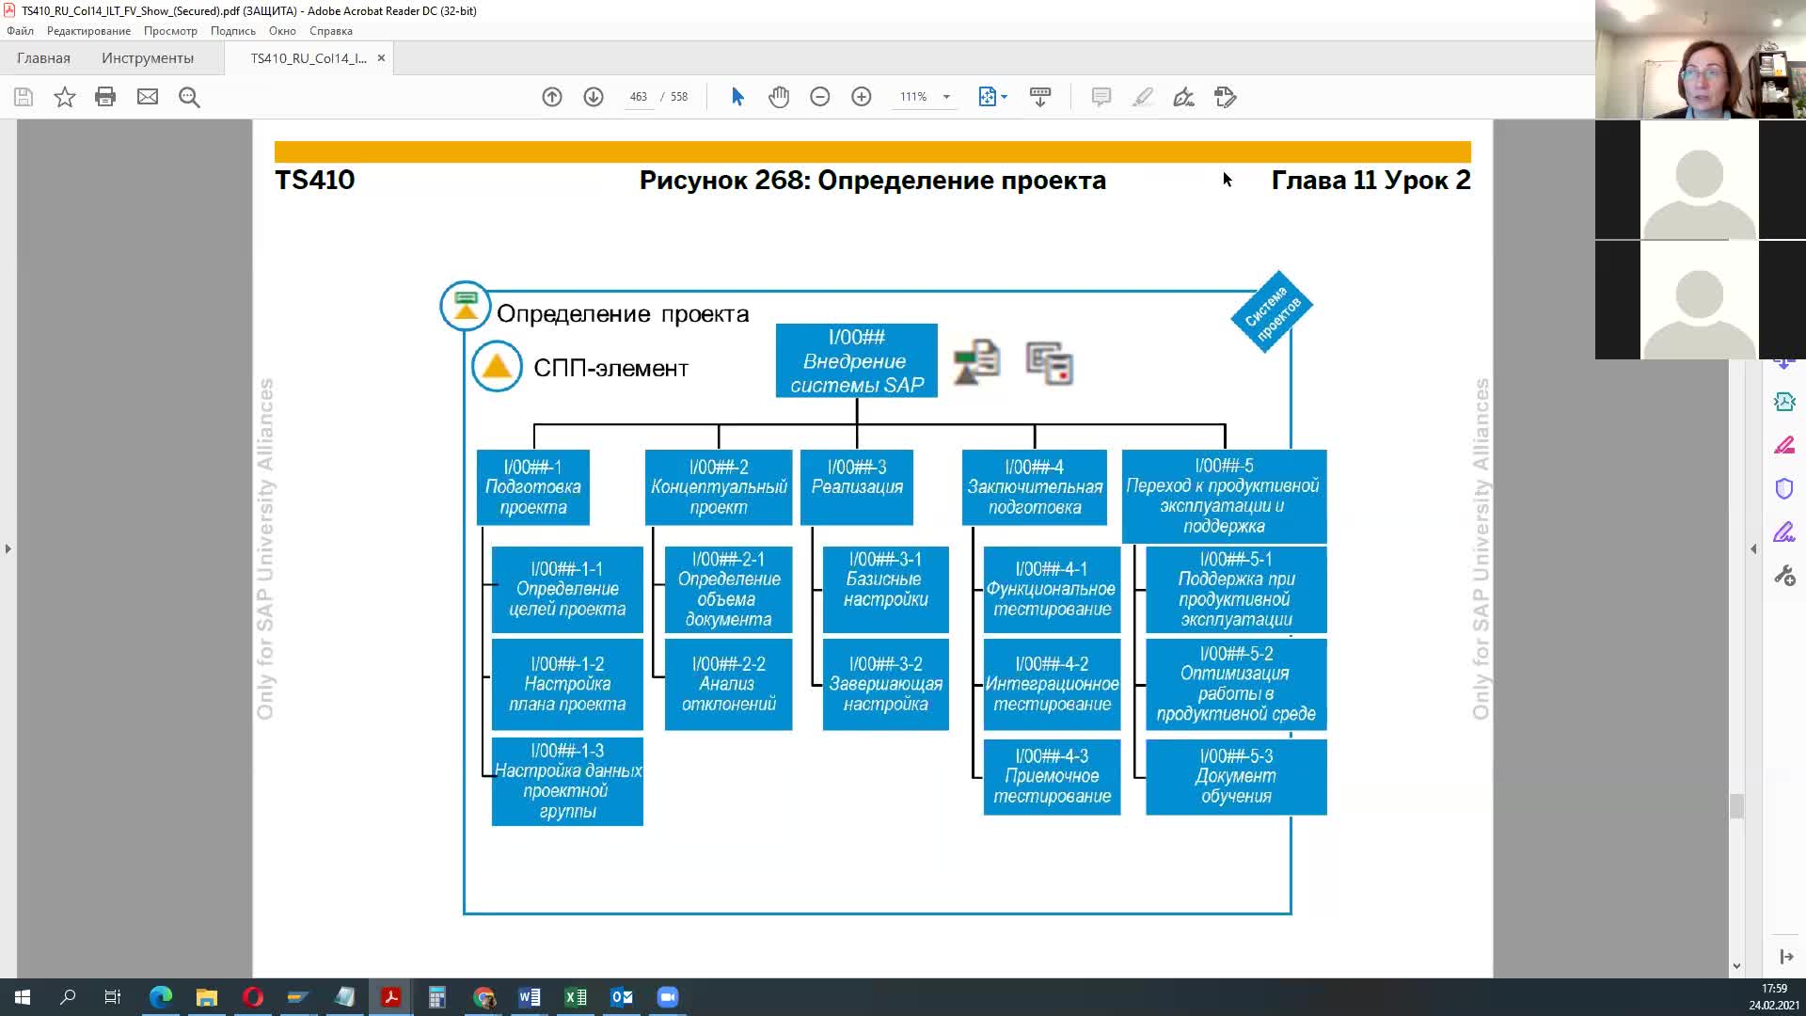1806x1016 pixels.
Task: Close the TS410_RU_Col14 document tab
Action: 381,58
